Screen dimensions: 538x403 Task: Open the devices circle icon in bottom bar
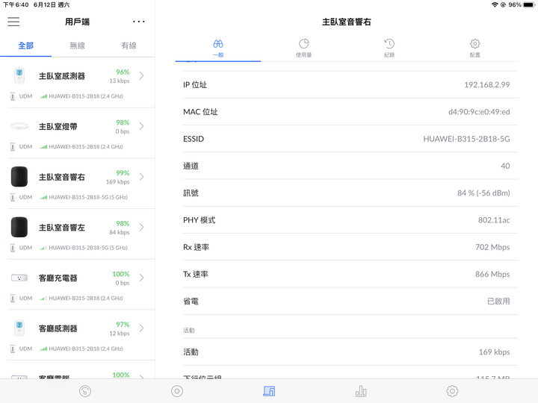(x=177, y=391)
